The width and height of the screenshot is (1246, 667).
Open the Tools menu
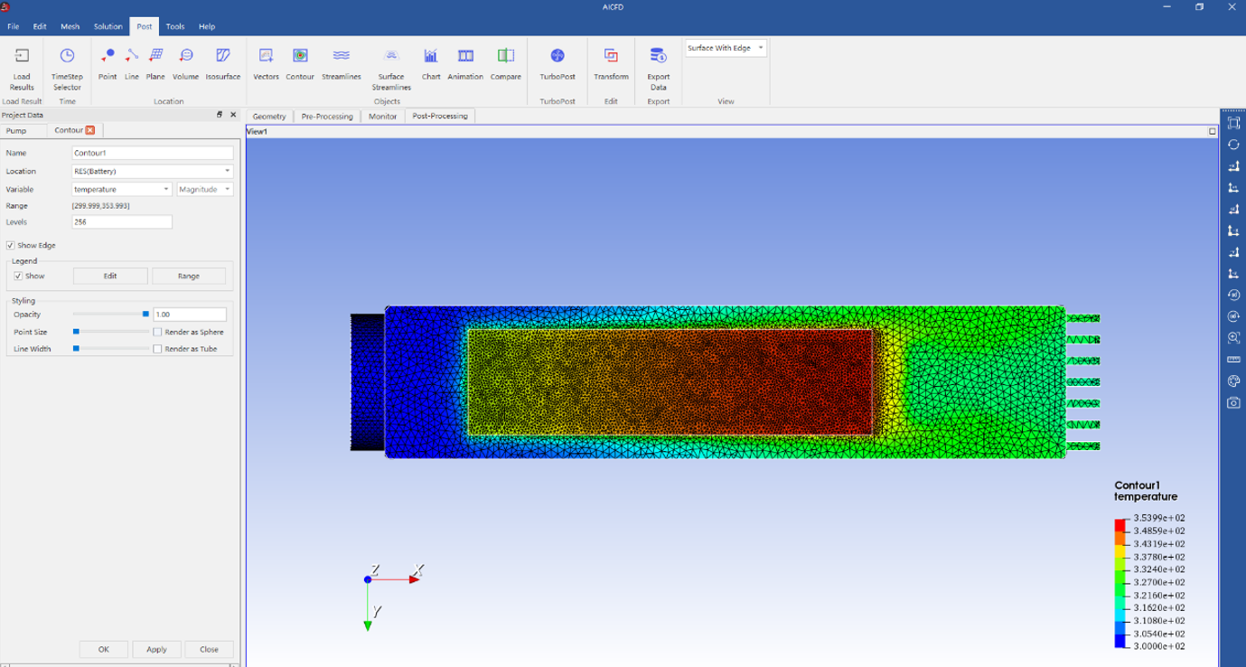click(x=175, y=26)
